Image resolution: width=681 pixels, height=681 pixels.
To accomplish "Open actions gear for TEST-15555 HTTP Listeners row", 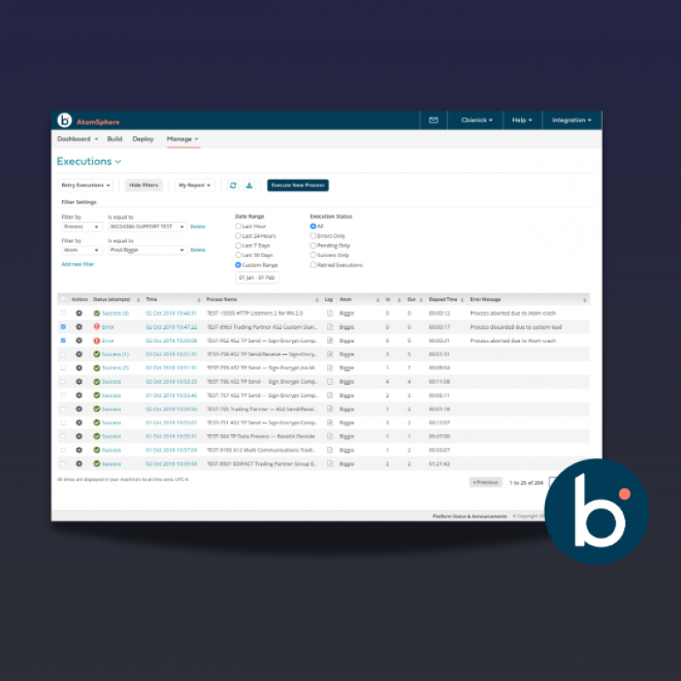I will point(79,313).
